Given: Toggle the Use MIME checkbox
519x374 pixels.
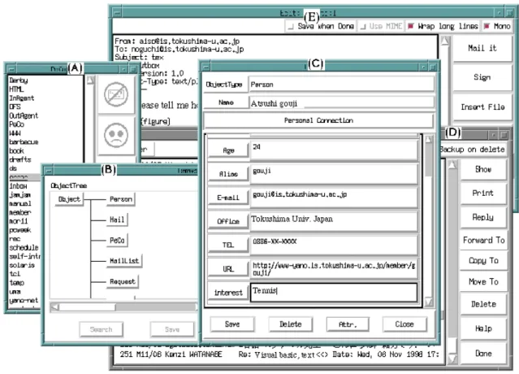Looking at the screenshot, I should pyautogui.click(x=363, y=26).
